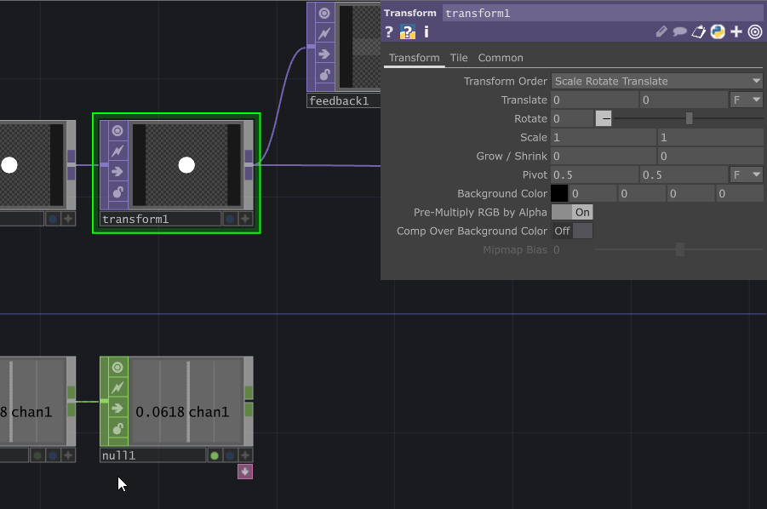Screen dimensions: 767x509
Task: Click the Python language logo icon
Action: point(718,31)
